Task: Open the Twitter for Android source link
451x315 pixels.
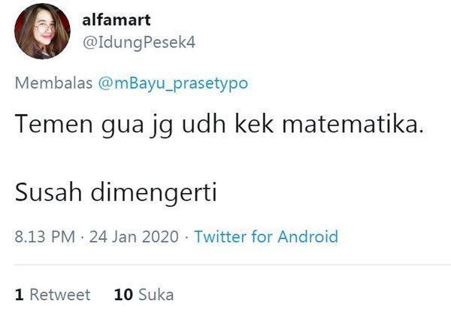Action: 266,237
